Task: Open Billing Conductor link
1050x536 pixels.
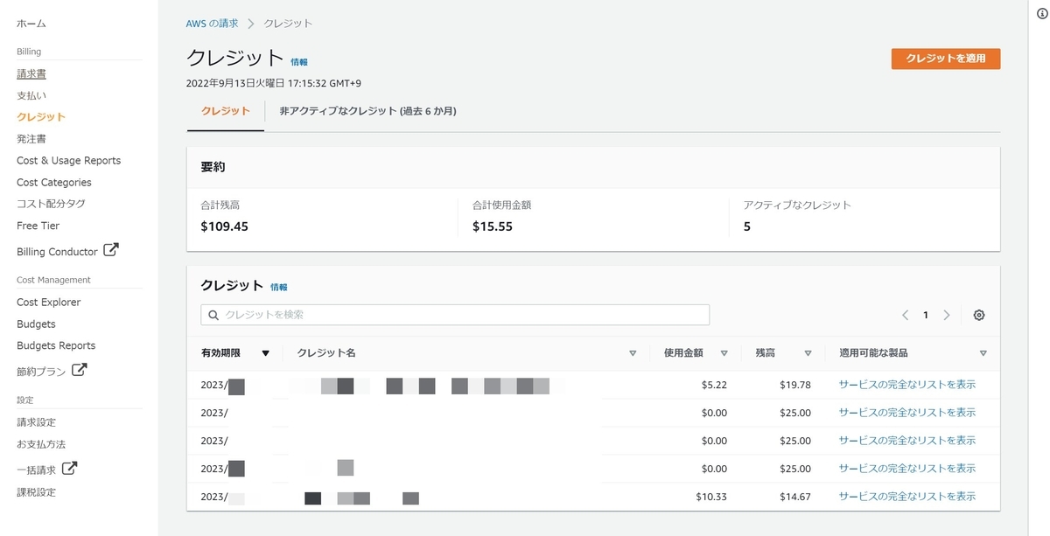Action: pos(57,252)
